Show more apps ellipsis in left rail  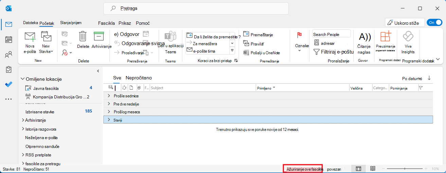(8, 99)
